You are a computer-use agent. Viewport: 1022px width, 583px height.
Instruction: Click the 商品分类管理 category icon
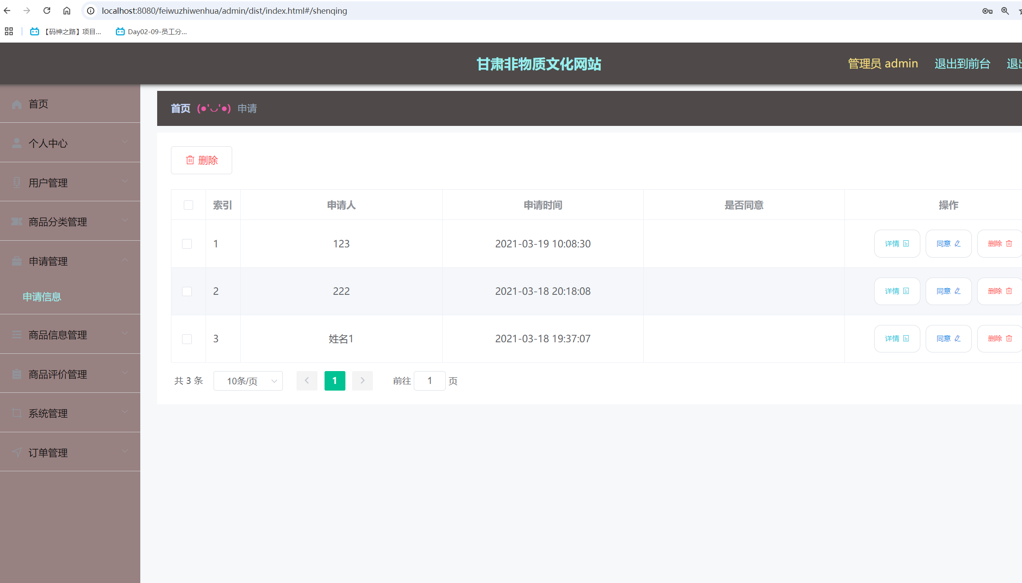click(16, 222)
